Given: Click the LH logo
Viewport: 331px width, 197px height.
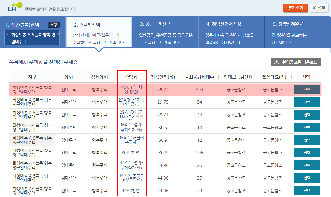Looking at the screenshot, I should coord(15,7).
